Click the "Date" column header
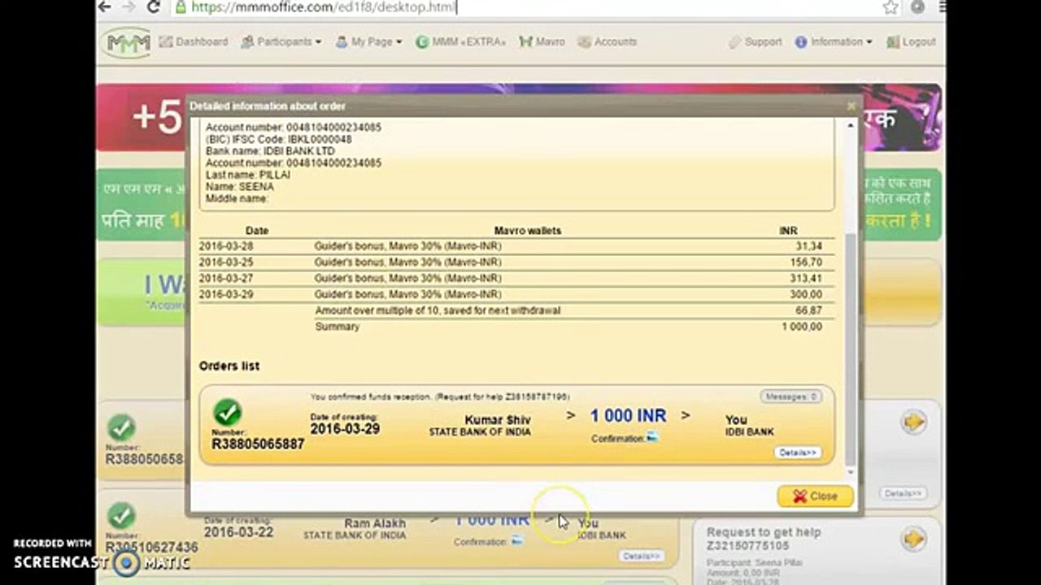 point(257,231)
